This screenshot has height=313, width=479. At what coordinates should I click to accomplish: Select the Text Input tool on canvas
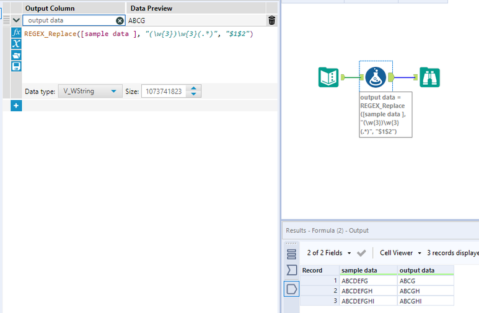coord(328,77)
